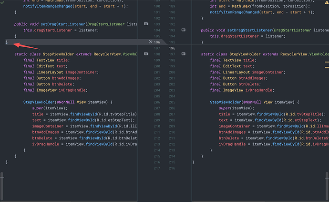Viewport: 329px width, 202px height.
Task: Click 'static class StepViewHolder' in right pane
Action: click(x=231, y=54)
